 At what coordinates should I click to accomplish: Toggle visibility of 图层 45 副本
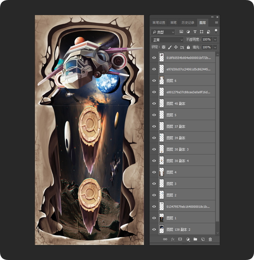154,103
